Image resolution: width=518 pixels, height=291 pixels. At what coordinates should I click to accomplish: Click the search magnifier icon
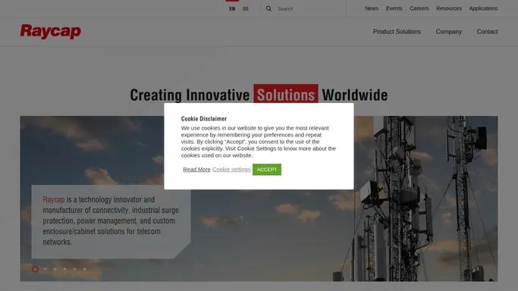click(x=269, y=8)
